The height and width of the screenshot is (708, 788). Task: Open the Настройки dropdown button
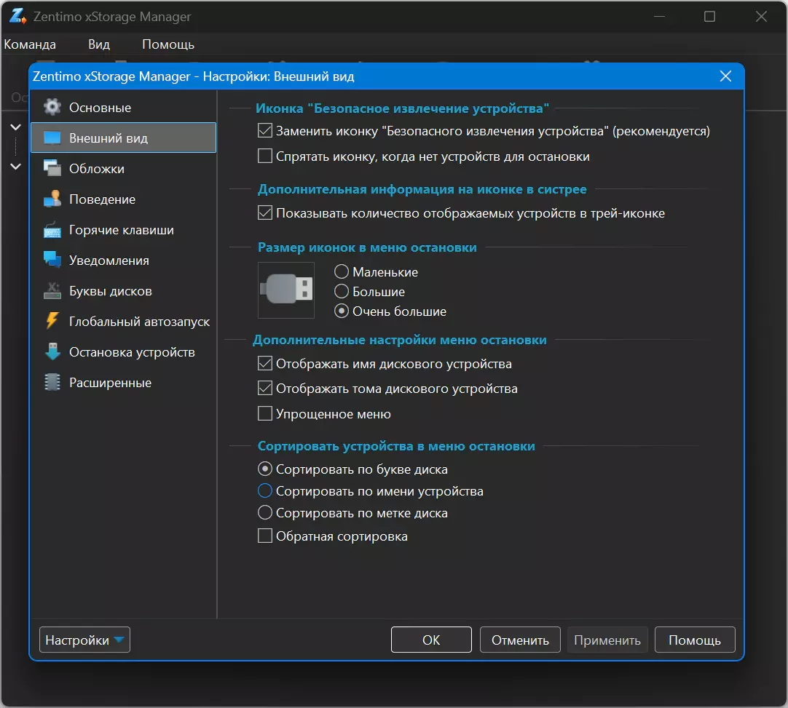point(84,640)
